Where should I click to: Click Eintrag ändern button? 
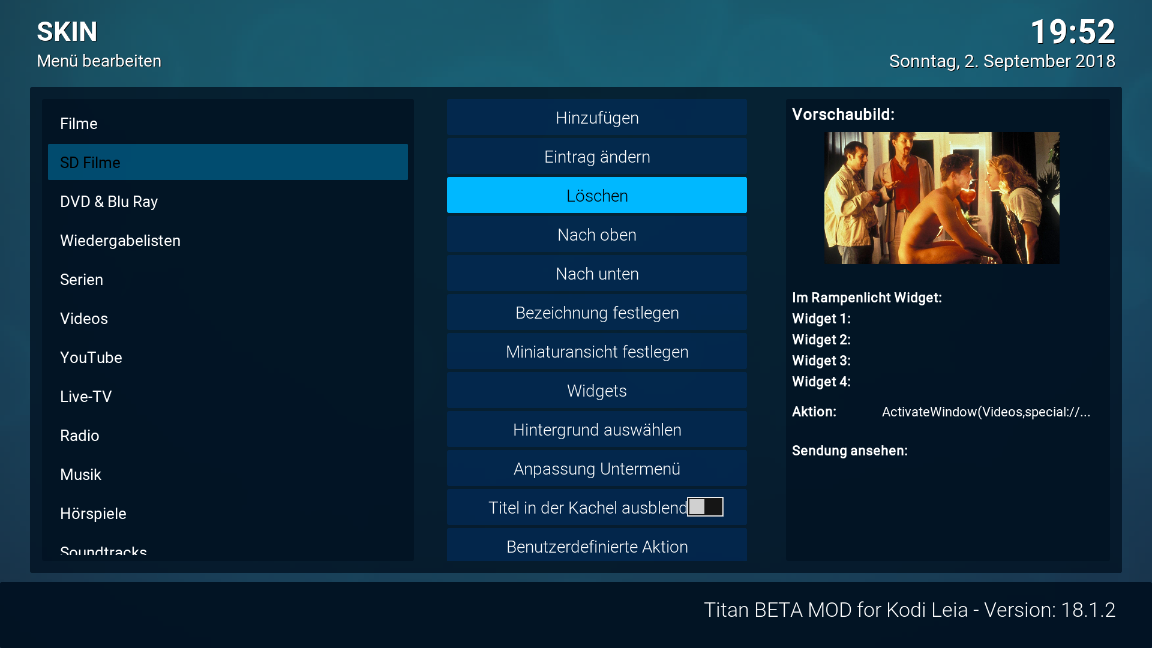click(597, 157)
